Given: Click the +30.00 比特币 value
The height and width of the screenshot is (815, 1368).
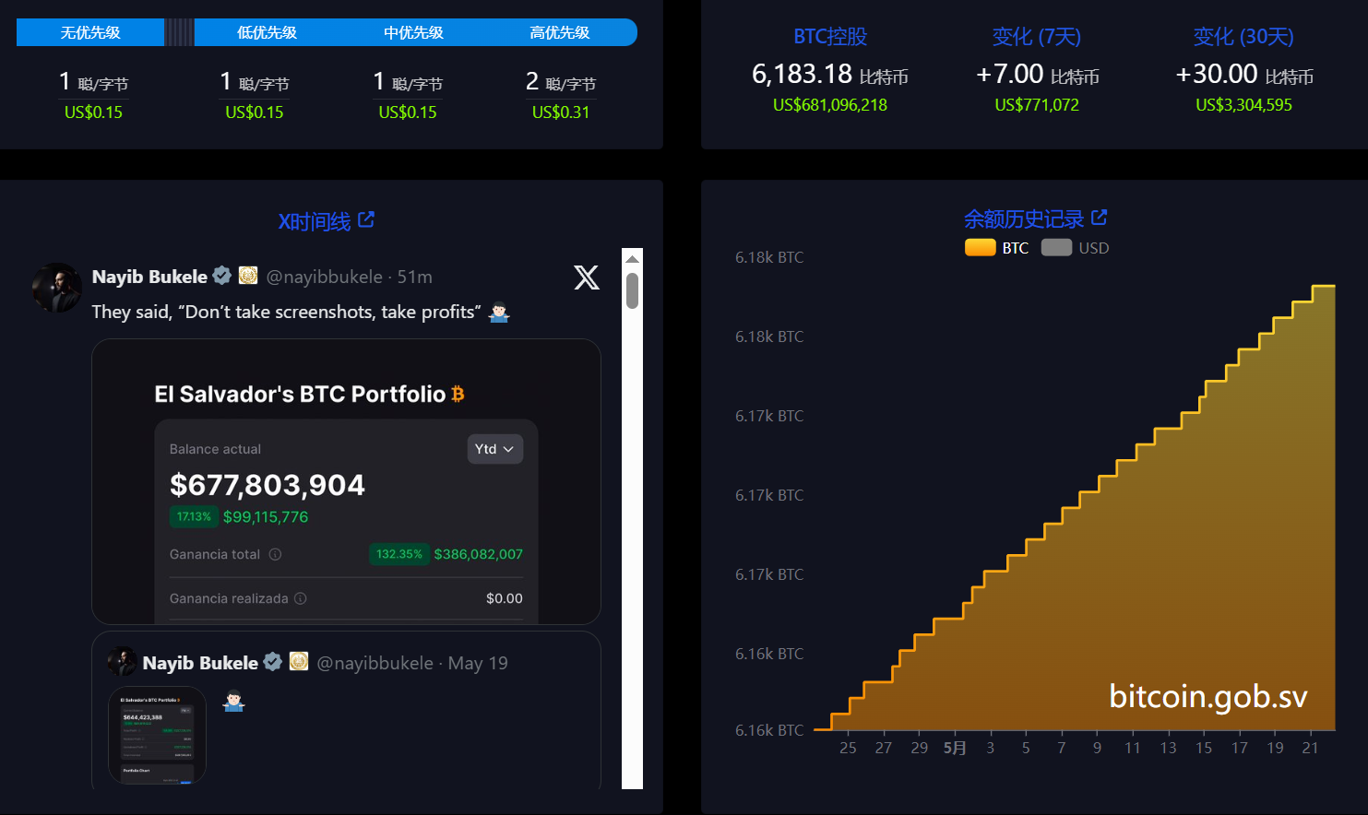Looking at the screenshot, I should click(x=1243, y=74).
